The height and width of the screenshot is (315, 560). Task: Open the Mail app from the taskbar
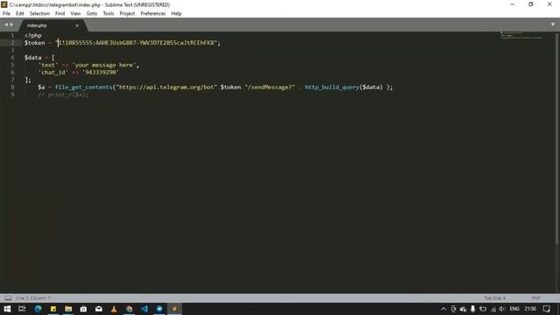tap(99, 309)
